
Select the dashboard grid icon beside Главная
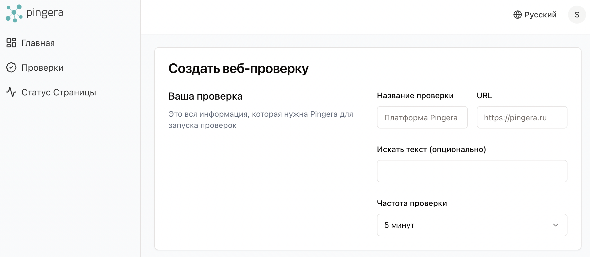pos(11,43)
